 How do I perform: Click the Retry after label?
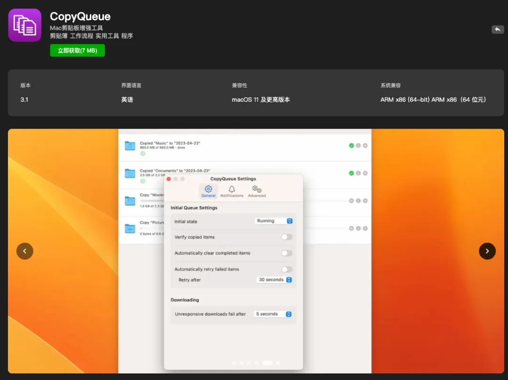tap(190, 280)
